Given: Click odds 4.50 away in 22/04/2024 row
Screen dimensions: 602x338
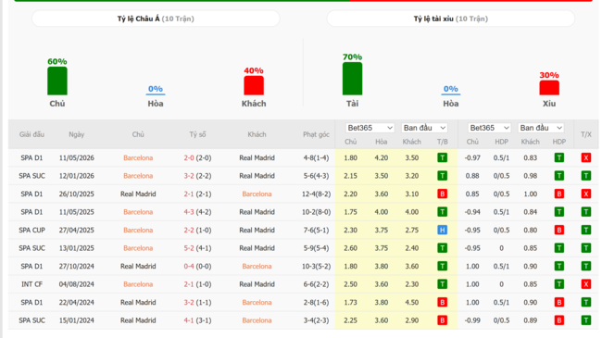Looking at the screenshot, I should tap(411, 302).
